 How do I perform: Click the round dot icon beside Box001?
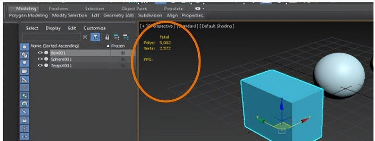pos(46,53)
